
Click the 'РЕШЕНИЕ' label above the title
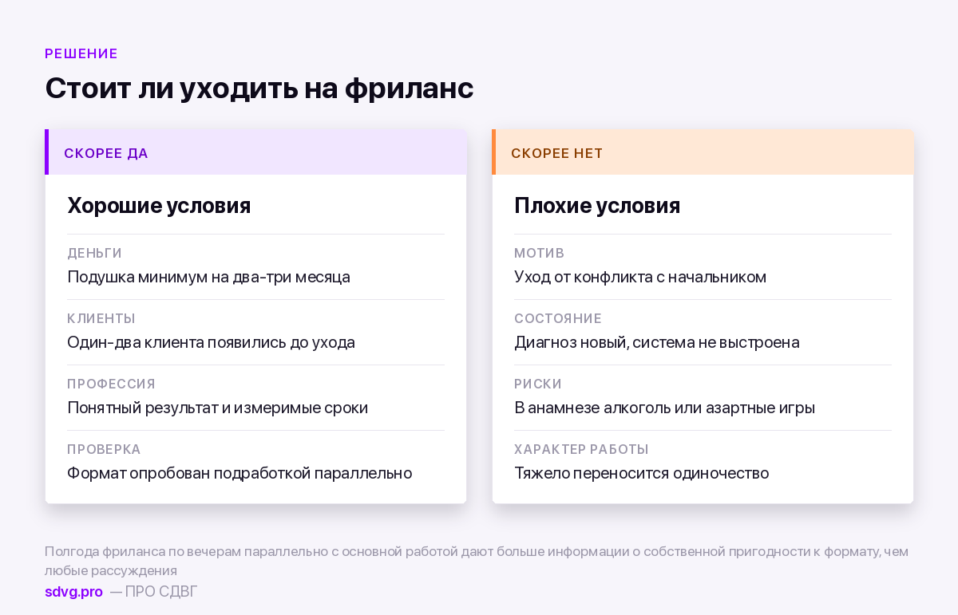point(81,53)
